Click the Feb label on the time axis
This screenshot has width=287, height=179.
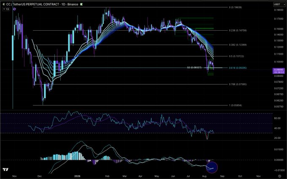(107, 176)
